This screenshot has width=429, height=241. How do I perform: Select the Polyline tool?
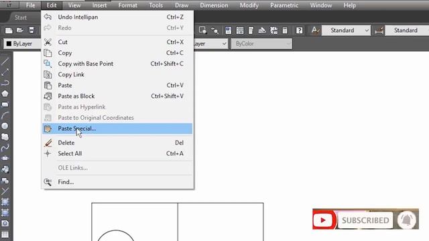point(5,83)
